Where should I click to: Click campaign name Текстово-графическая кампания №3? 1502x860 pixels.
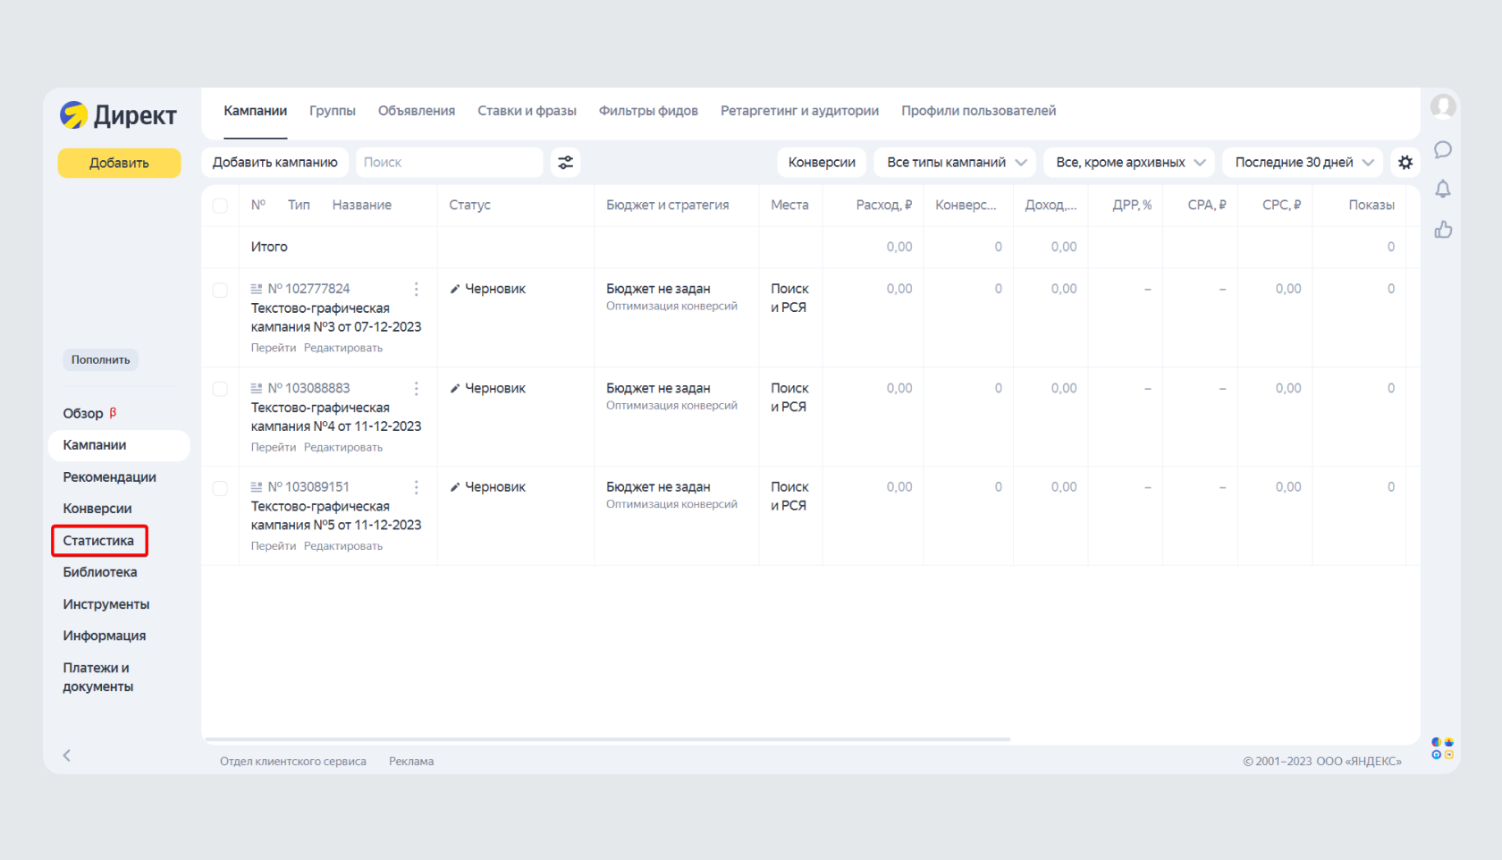coord(336,317)
